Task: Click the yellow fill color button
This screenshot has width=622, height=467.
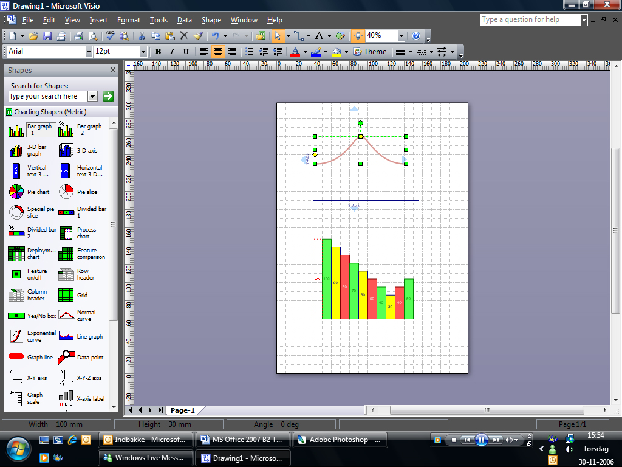Action: [337, 52]
